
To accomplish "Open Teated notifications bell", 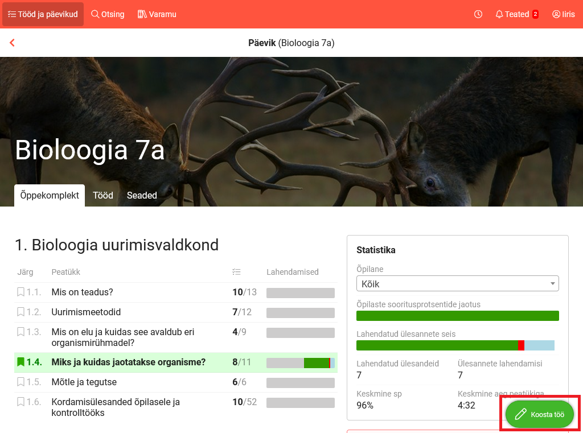I will pos(516,14).
